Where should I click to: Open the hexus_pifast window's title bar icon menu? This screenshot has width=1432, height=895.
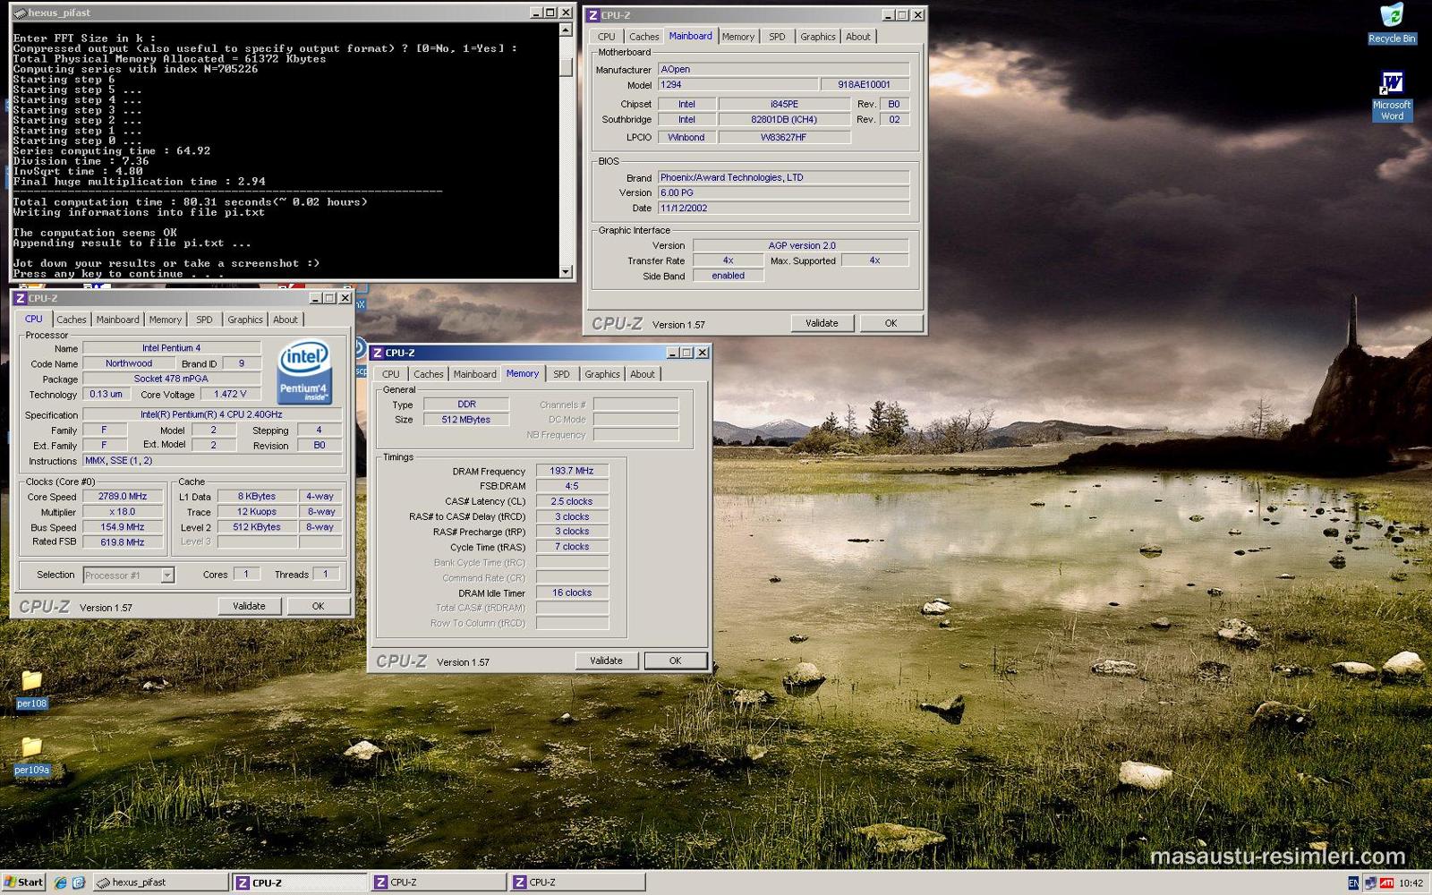click(20, 13)
